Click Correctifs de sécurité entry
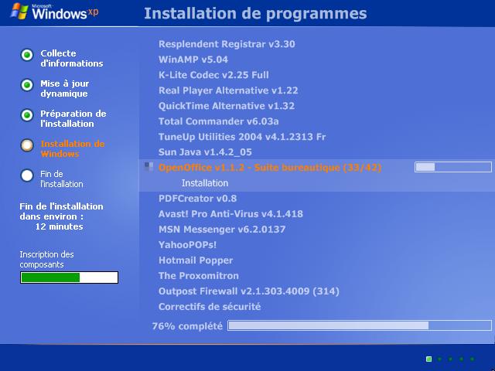 coord(210,307)
